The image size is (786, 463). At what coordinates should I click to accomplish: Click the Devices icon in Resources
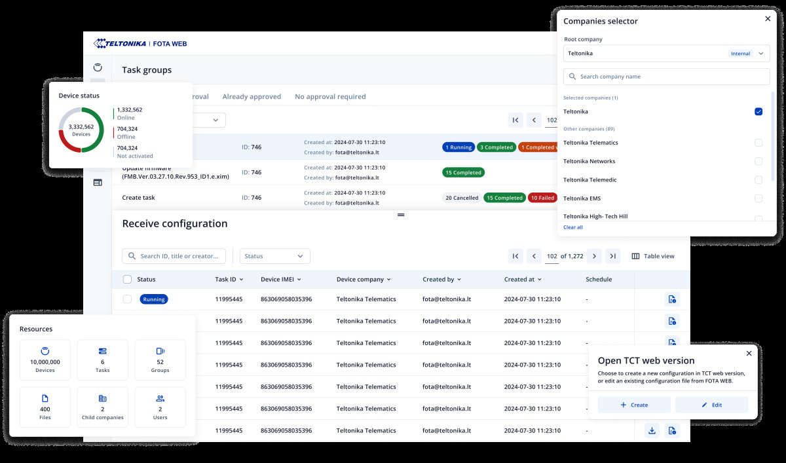pyautogui.click(x=45, y=351)
